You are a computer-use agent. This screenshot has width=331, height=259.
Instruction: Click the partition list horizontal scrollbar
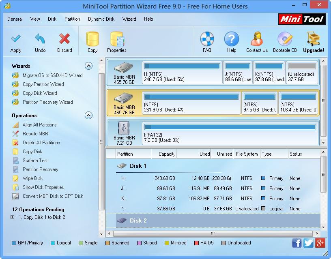click(x=213, y=233)
